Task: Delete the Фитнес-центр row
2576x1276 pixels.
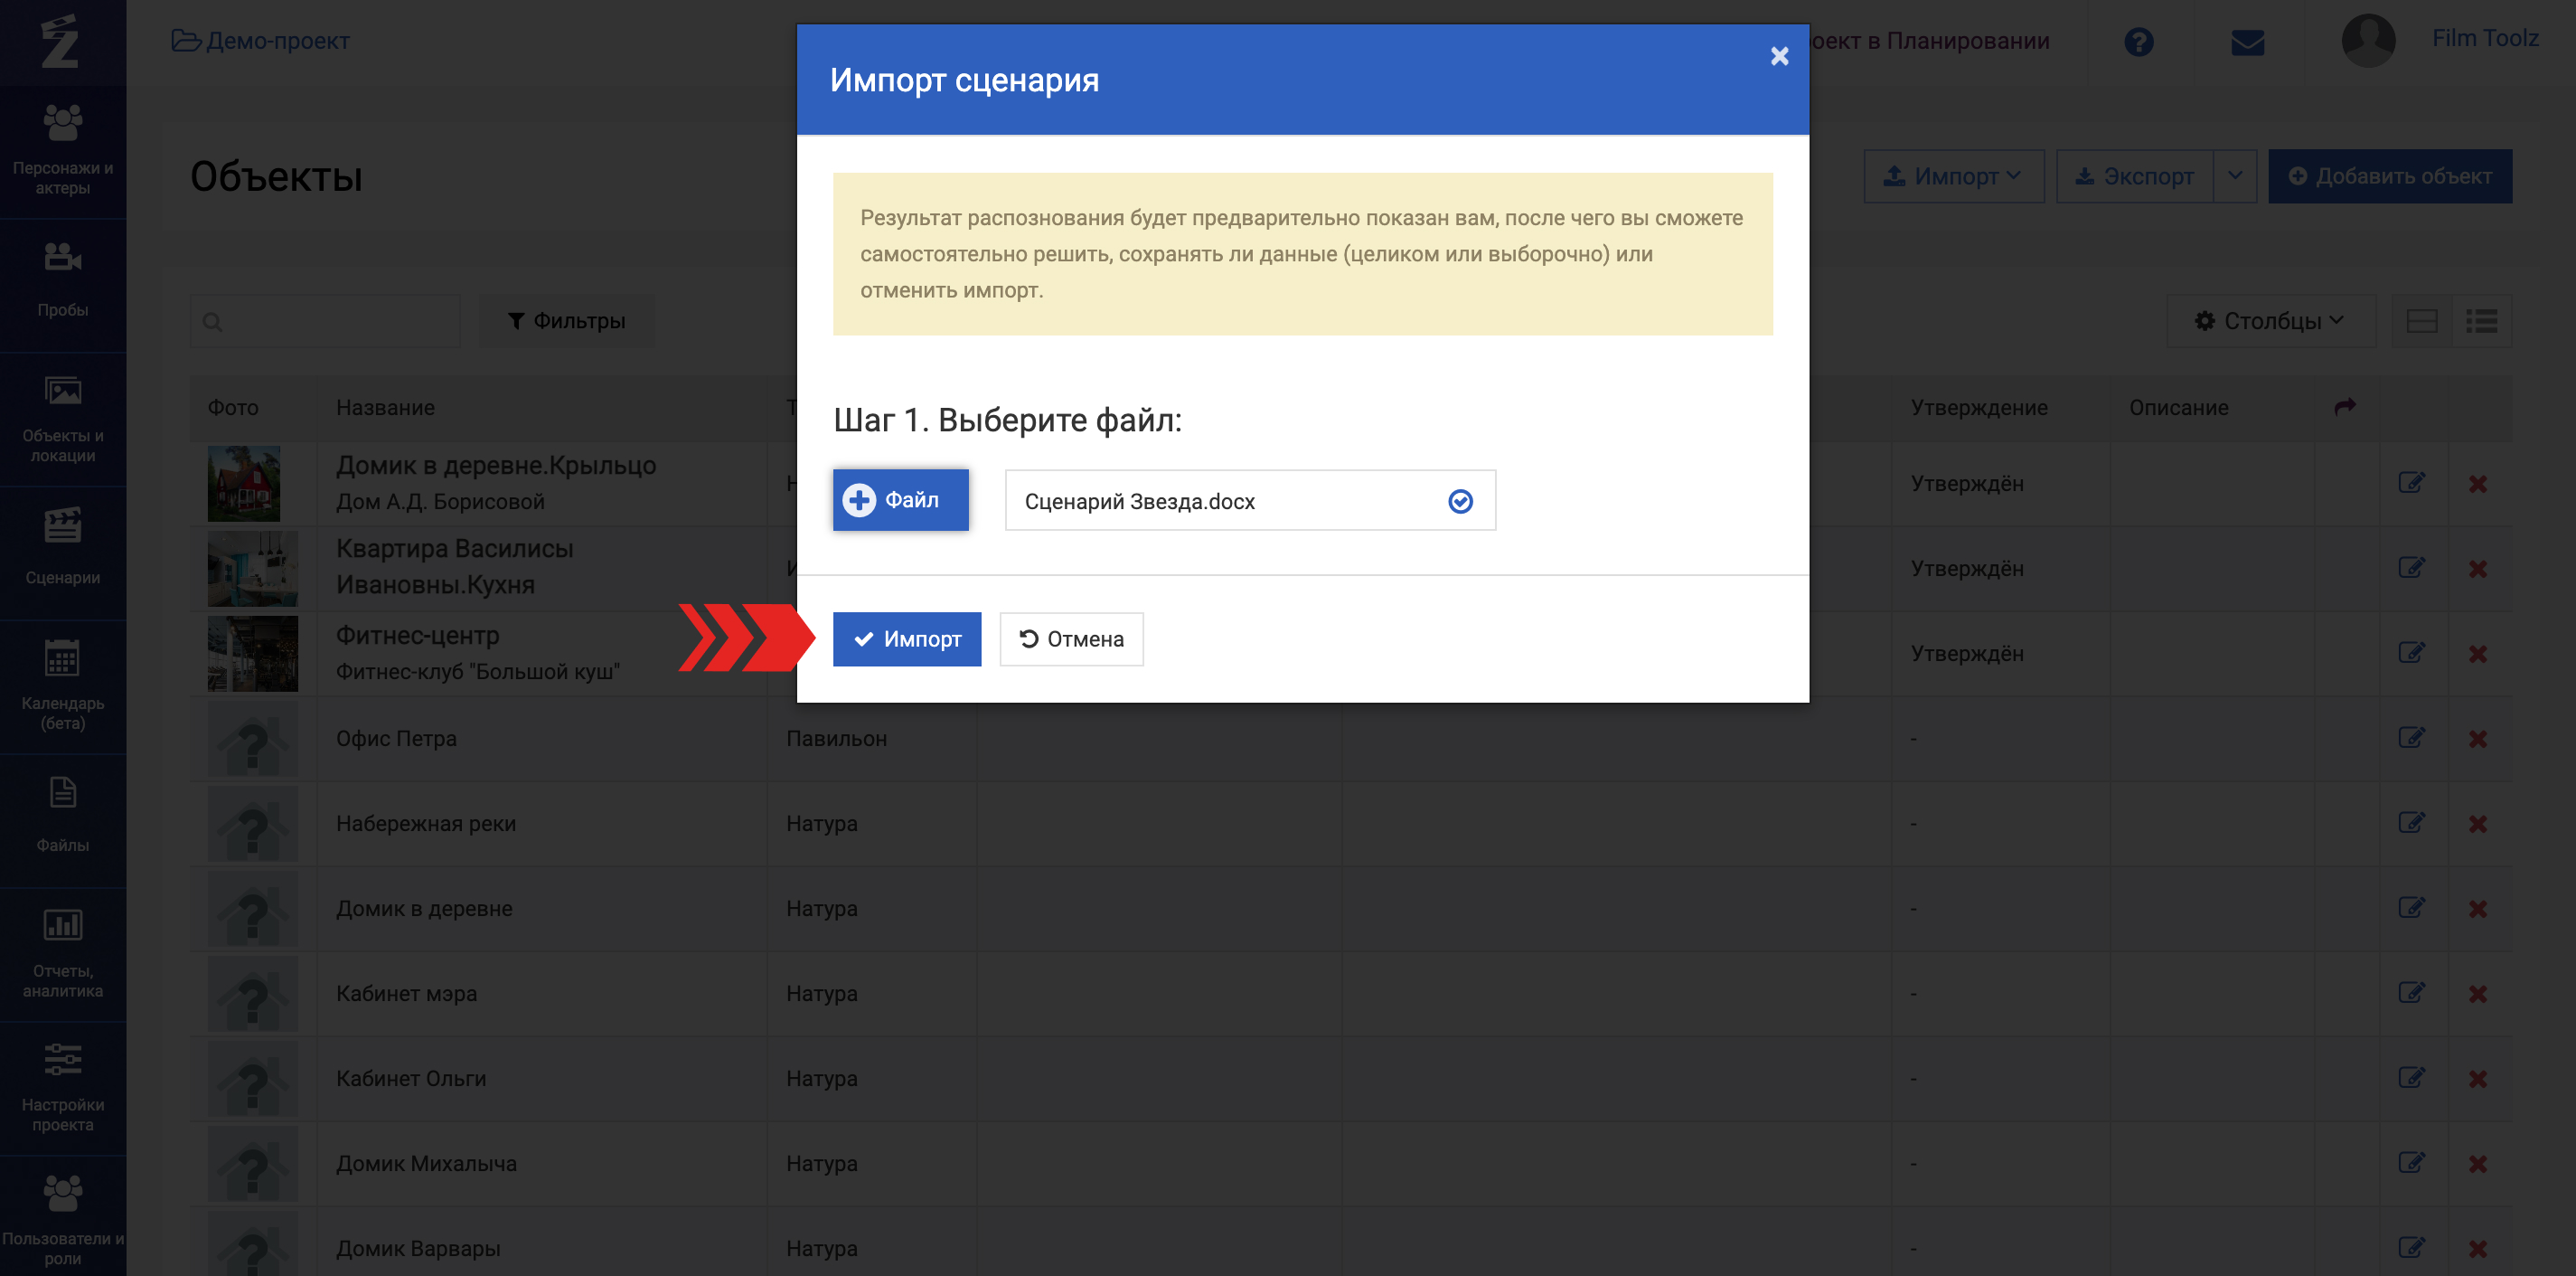Action: tap(2477, 654)
